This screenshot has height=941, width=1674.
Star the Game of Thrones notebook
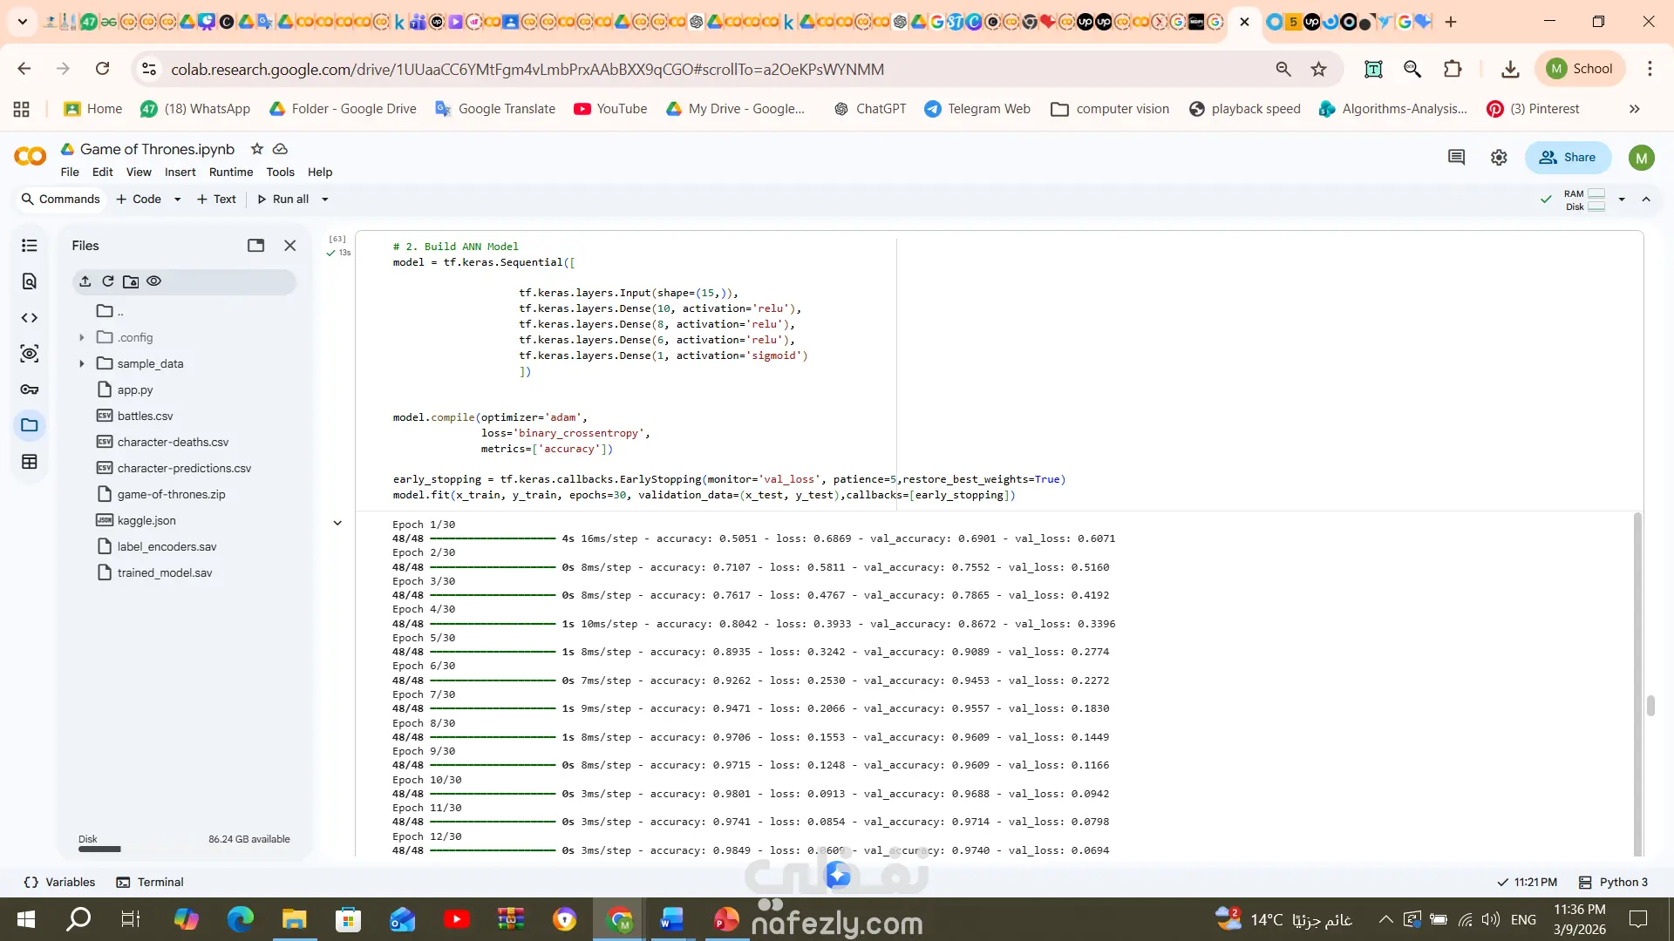click(x=256, y=149)
